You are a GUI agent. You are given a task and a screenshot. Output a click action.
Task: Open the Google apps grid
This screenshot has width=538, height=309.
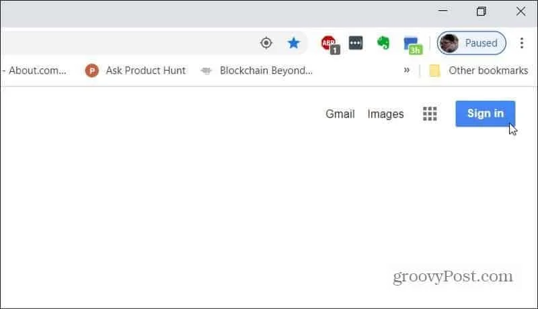coord(430,114)
